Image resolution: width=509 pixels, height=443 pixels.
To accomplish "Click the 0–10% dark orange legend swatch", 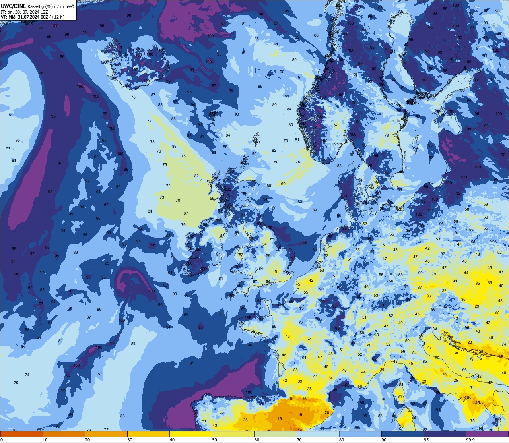I will point(21,434).
